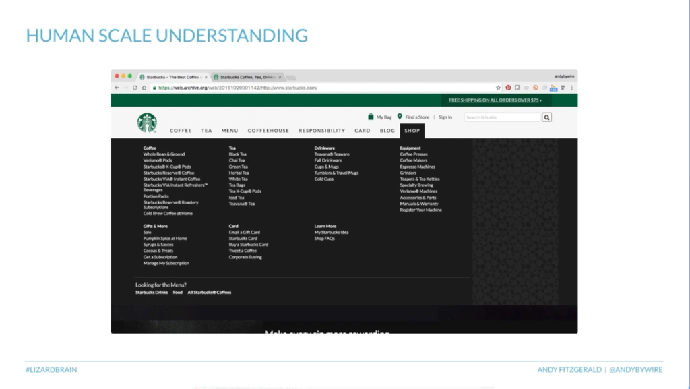Image resolution: width=690 pixels, height=389 pixels.
Task: Open the BLOG navigation item
Action: coord(387,131)
